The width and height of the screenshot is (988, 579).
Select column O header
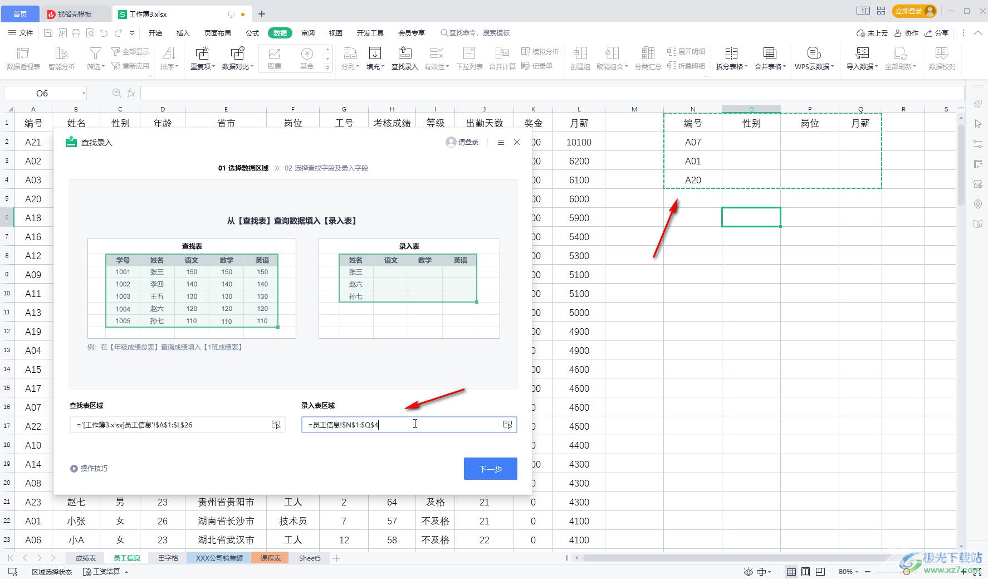pyautogui.click(x=751, y=109)
